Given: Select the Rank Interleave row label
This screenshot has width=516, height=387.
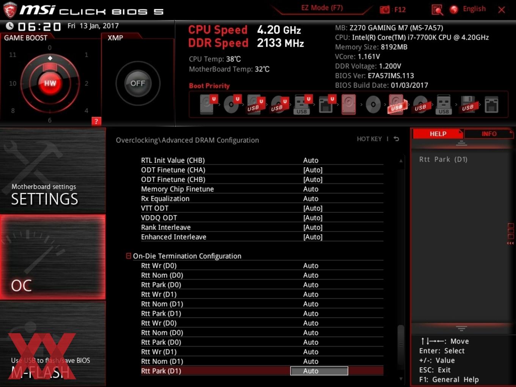Looking at the screenshot, I should click(x=166, y=227).
